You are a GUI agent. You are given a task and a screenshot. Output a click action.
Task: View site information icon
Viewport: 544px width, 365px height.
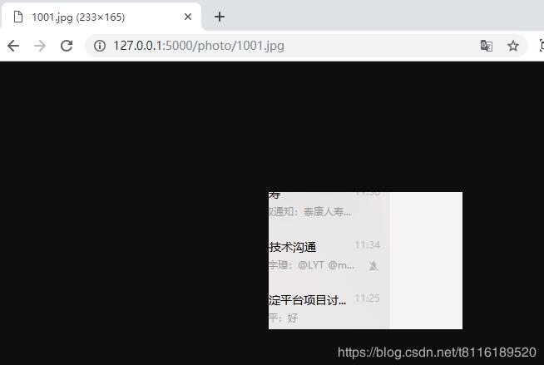tap(100, 46)
